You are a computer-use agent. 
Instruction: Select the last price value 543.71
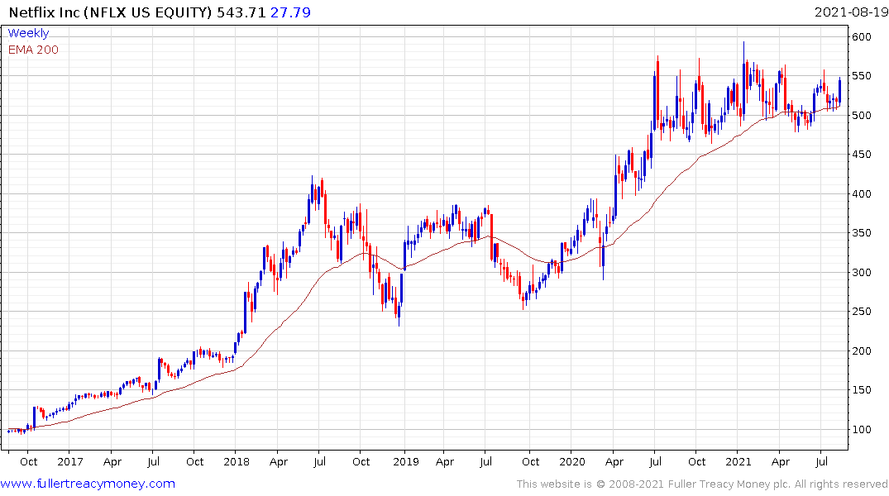pos(241,12)
